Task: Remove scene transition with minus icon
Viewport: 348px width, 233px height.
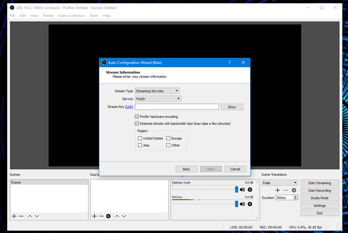Action: coord(286,190)
